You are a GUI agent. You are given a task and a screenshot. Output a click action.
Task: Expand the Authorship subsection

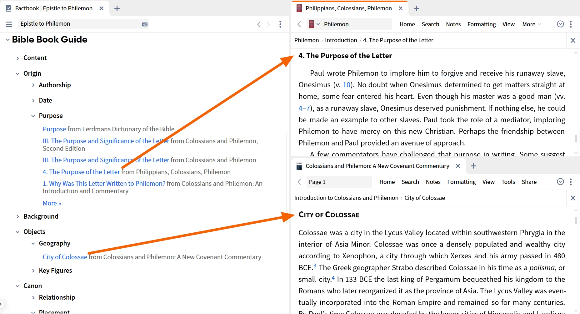pos(33,85)
